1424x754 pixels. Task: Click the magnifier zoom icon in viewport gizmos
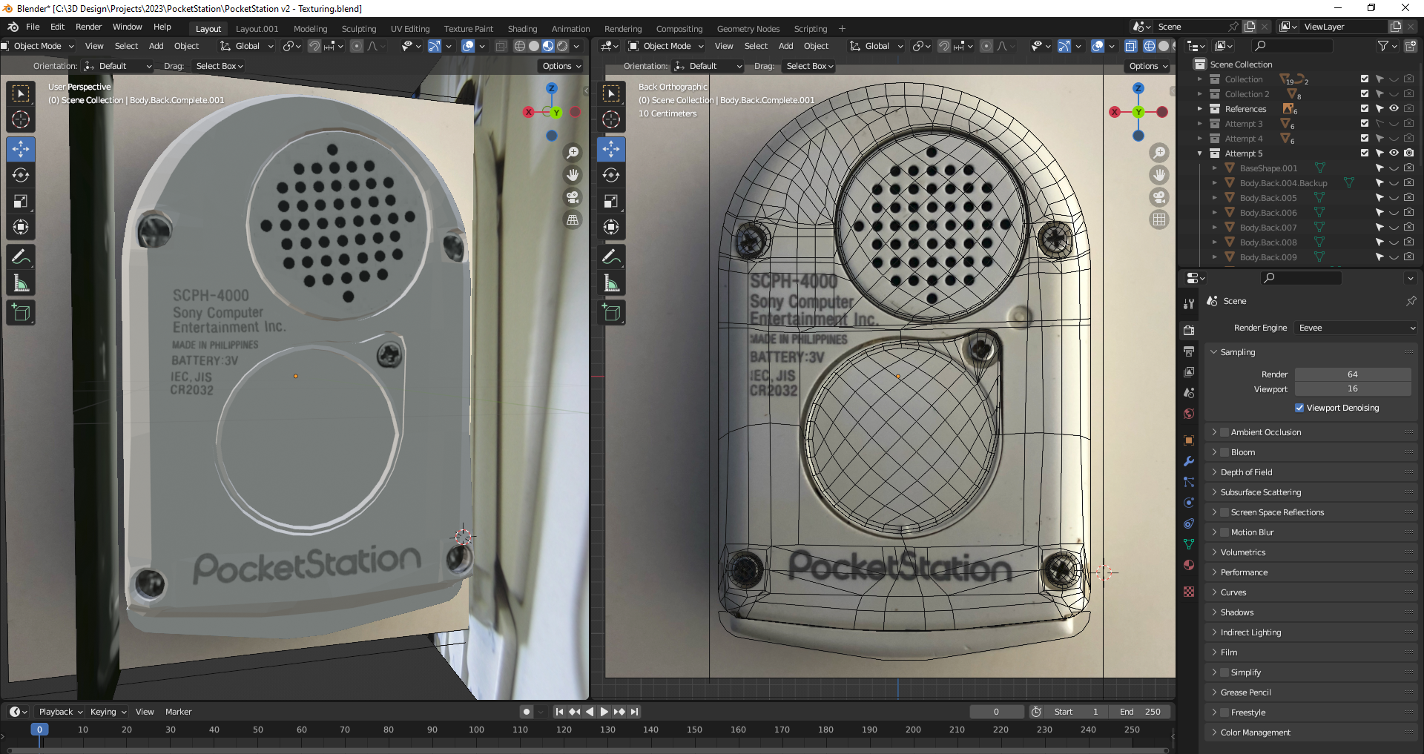[573, 152]
